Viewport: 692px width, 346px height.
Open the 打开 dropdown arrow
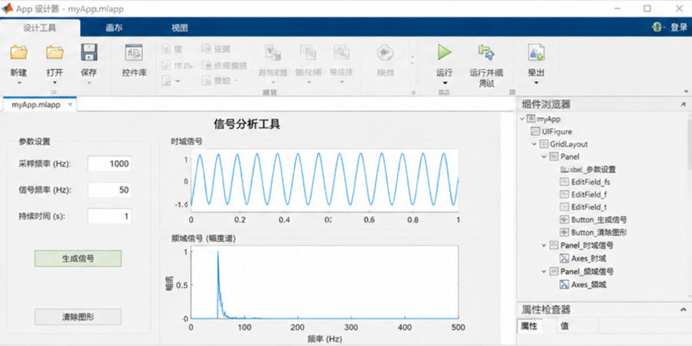(x=55, y=83)
